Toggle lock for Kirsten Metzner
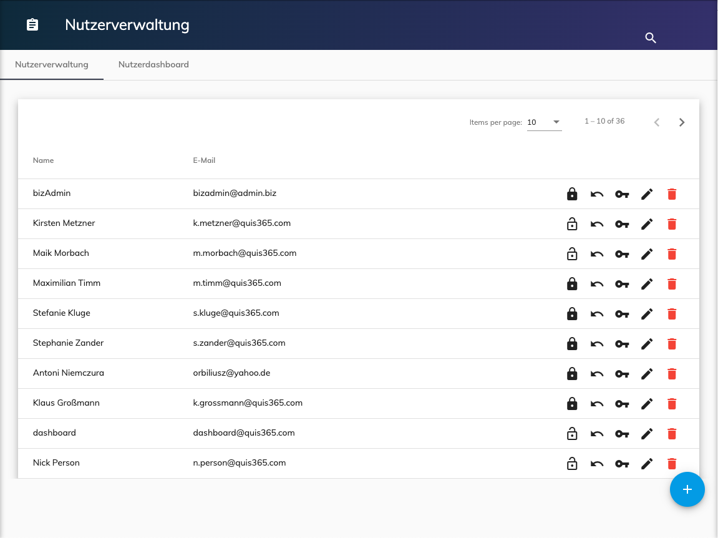718x538 pixels. [572, 224]
